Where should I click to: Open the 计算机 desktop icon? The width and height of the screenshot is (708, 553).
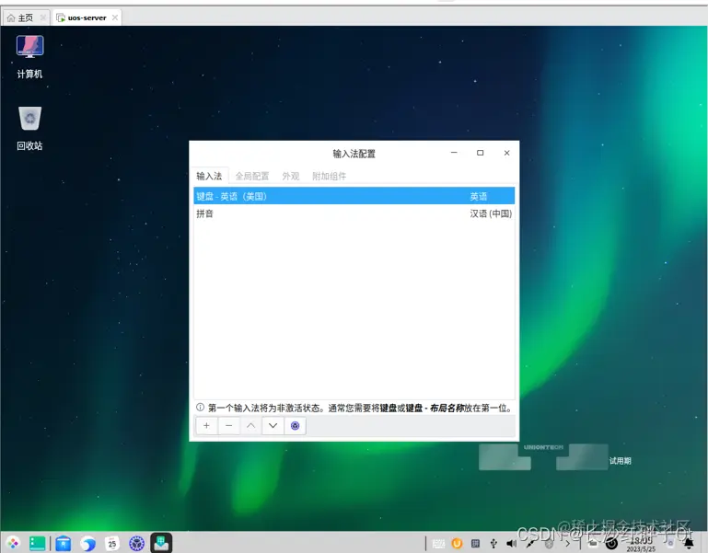click(29, 56)
